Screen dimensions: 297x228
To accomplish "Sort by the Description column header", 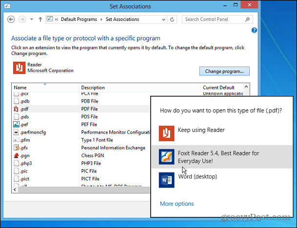I will 139,88.
